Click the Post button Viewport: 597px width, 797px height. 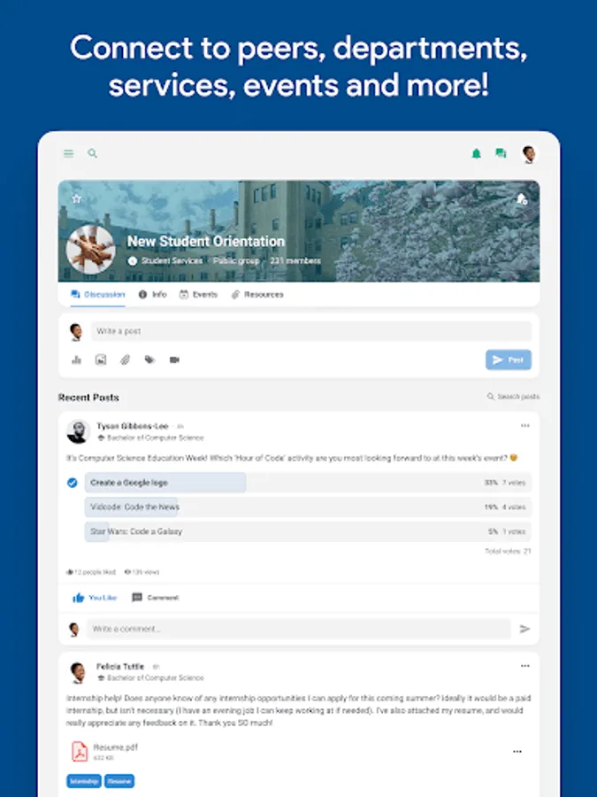(509, 360)
